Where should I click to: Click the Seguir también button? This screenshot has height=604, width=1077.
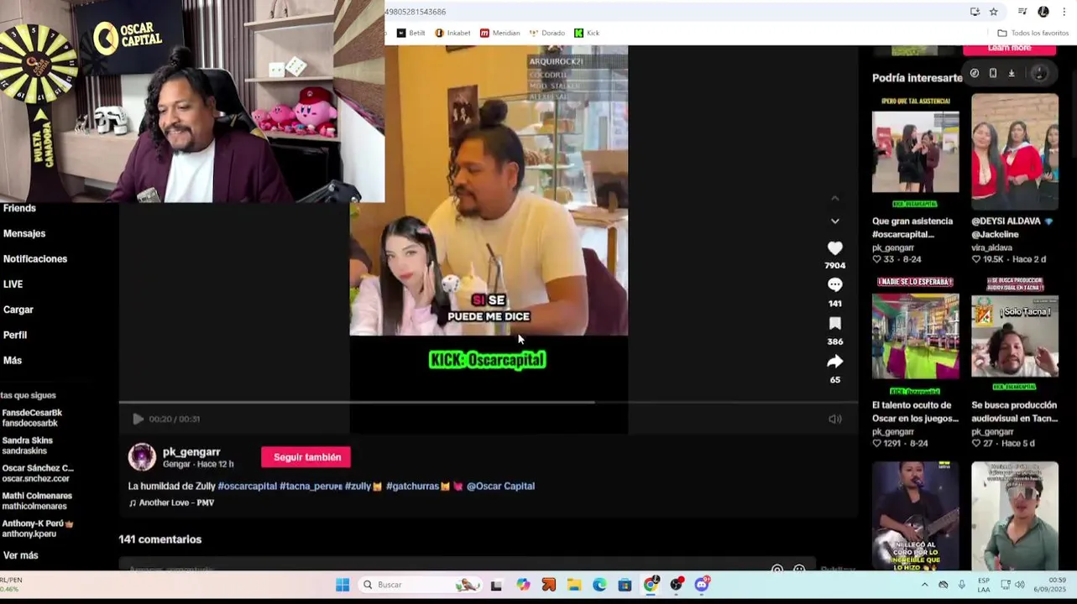point(307,457)
